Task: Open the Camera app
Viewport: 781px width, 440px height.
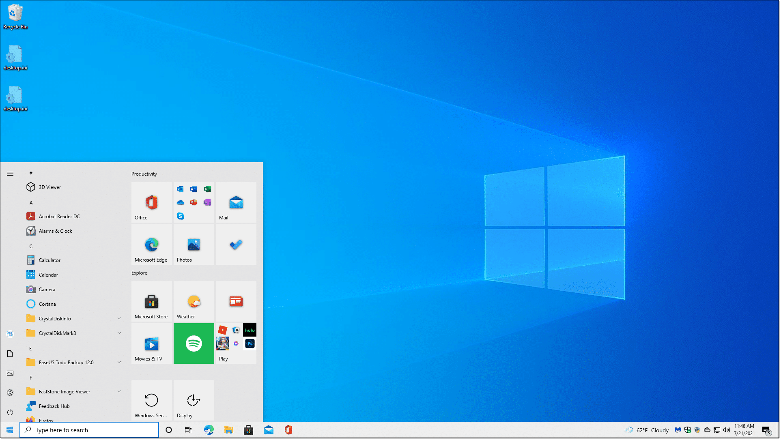Action: [x=74, y=290]
